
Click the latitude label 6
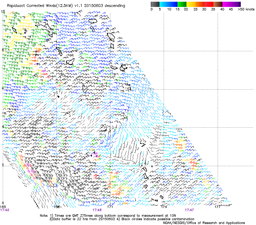point(3,88)
